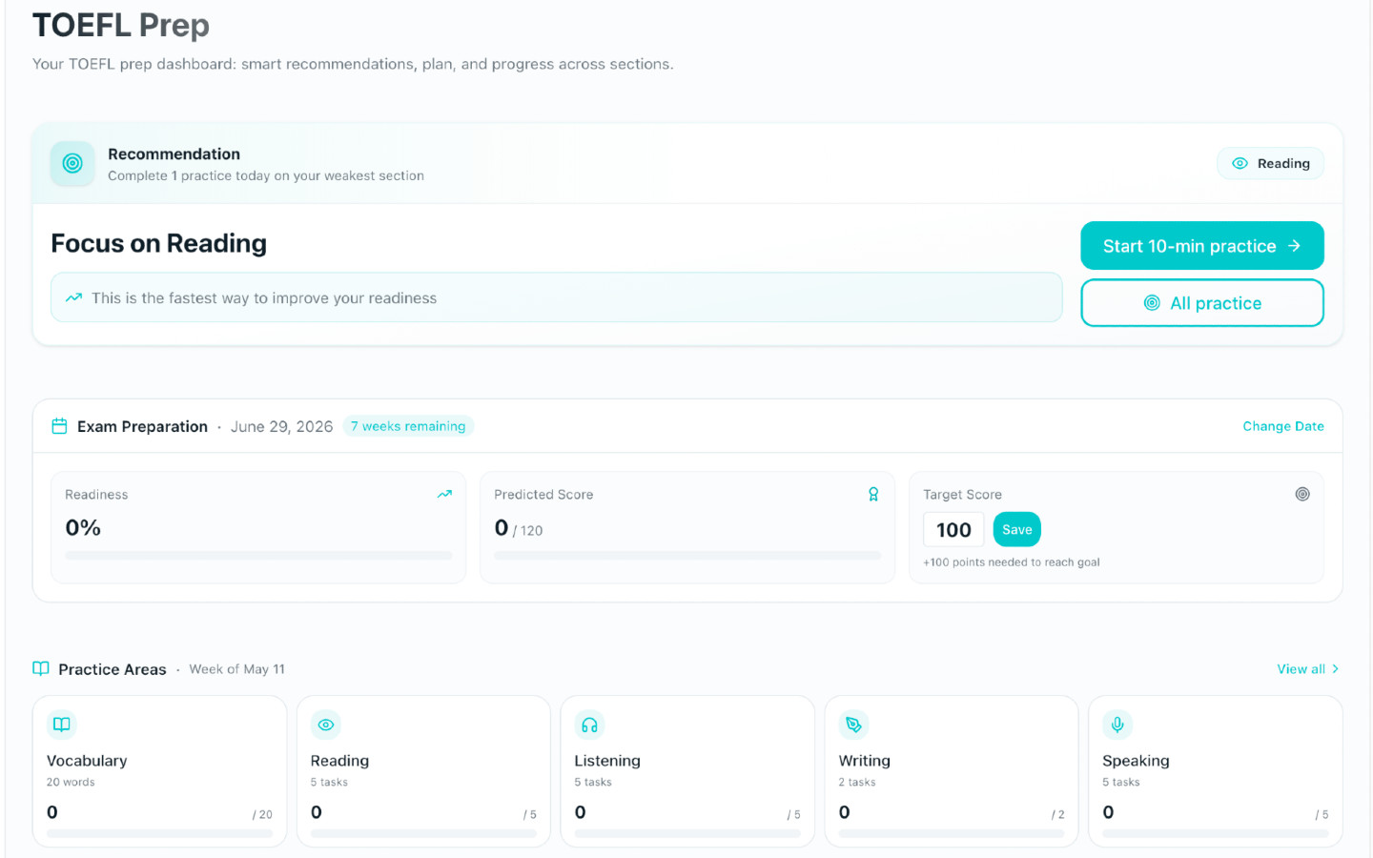Screen dimensions: 1373x858
Task: Click the arrow icon on Start practice button
Action: tap(1294, 246)
